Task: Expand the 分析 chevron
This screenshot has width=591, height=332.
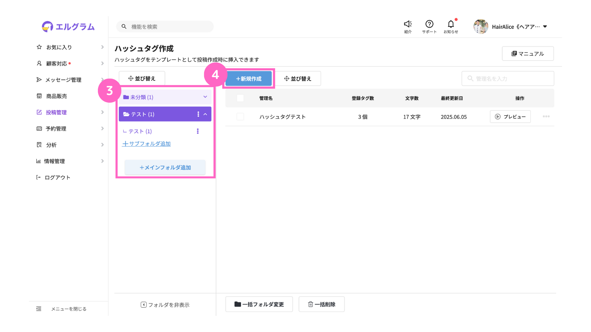Action: click(x=103, y=145)
